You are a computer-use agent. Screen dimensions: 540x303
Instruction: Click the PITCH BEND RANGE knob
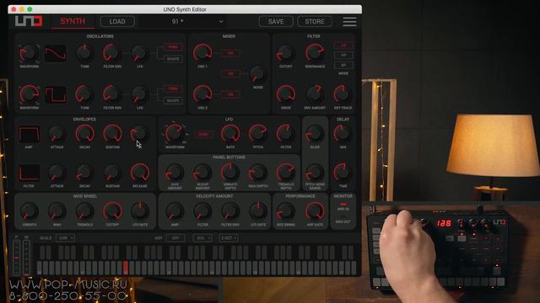tap(315, 173)
